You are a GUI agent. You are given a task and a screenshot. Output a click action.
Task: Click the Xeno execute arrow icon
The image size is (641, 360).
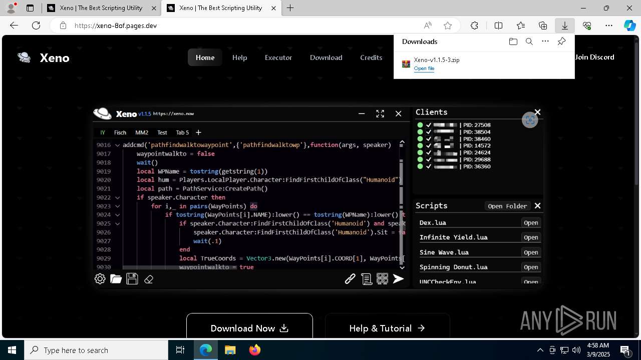click(399, 279)
